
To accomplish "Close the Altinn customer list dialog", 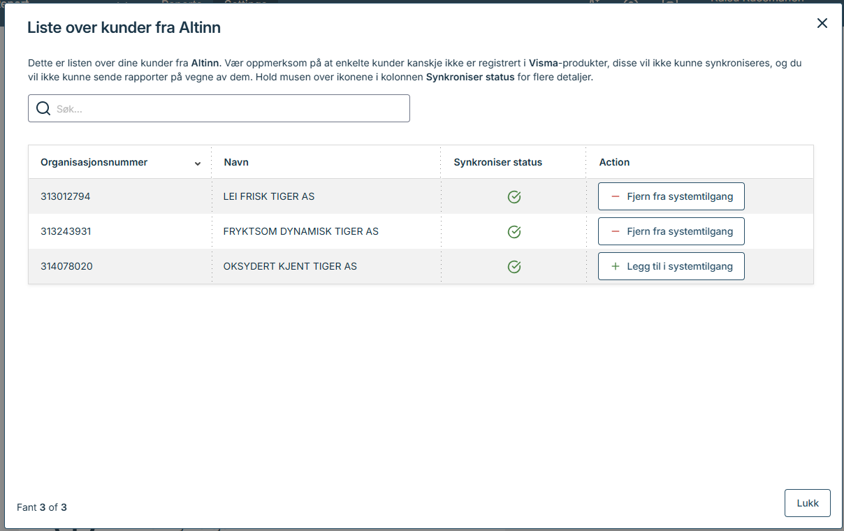I will [x=822, y=23].
